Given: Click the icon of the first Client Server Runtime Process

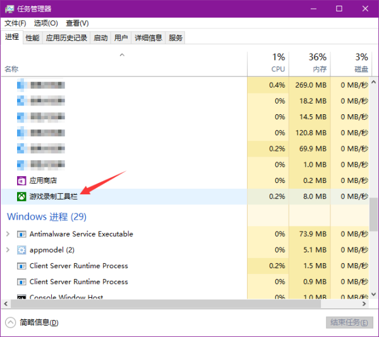Looking at the screenshot, I should (x=21, y=266).
